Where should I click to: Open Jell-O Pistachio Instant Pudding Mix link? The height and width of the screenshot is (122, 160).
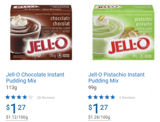(116, 78)
